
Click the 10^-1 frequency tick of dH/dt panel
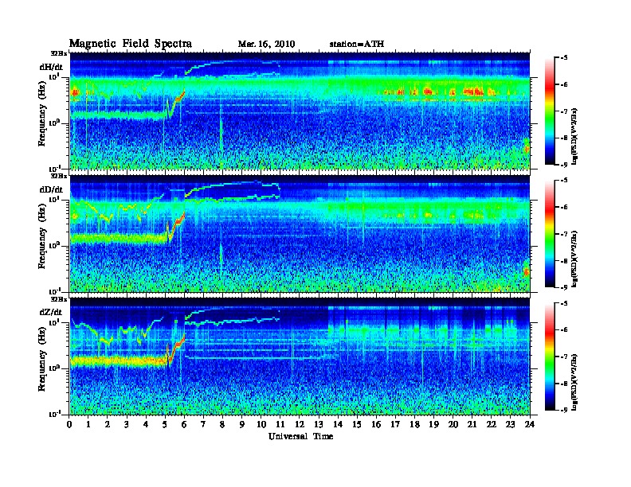coord(54,169)
